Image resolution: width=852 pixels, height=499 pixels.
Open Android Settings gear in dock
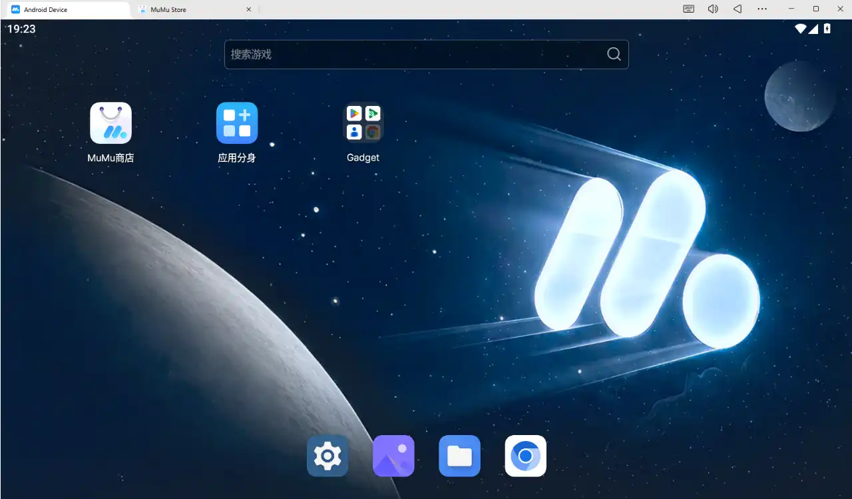click(x=327, y=456)
